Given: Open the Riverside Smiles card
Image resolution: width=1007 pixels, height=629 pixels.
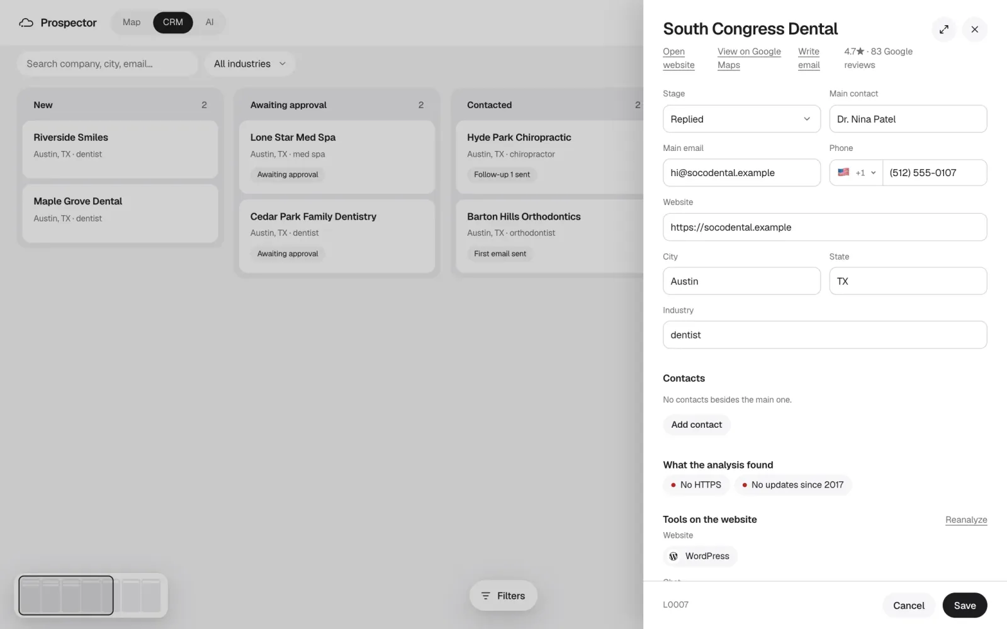Looking at the screenshot, I should click(x=120, y=149).
